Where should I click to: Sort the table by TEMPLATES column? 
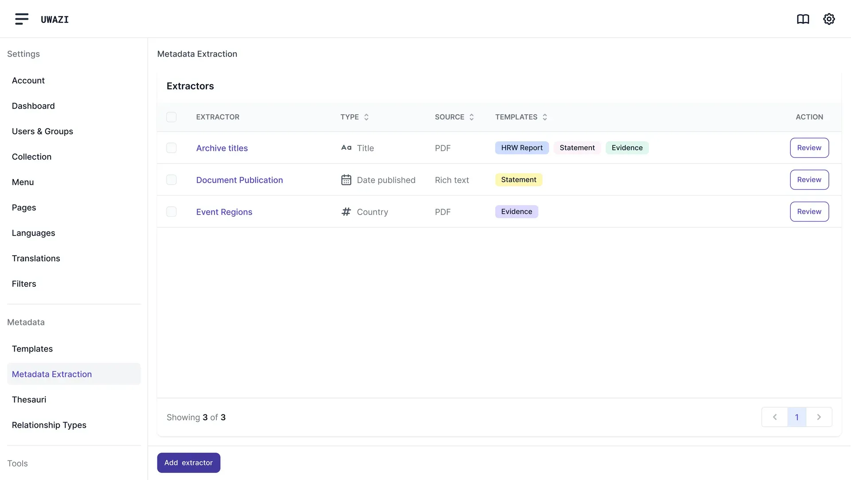[x=545, y=117]
